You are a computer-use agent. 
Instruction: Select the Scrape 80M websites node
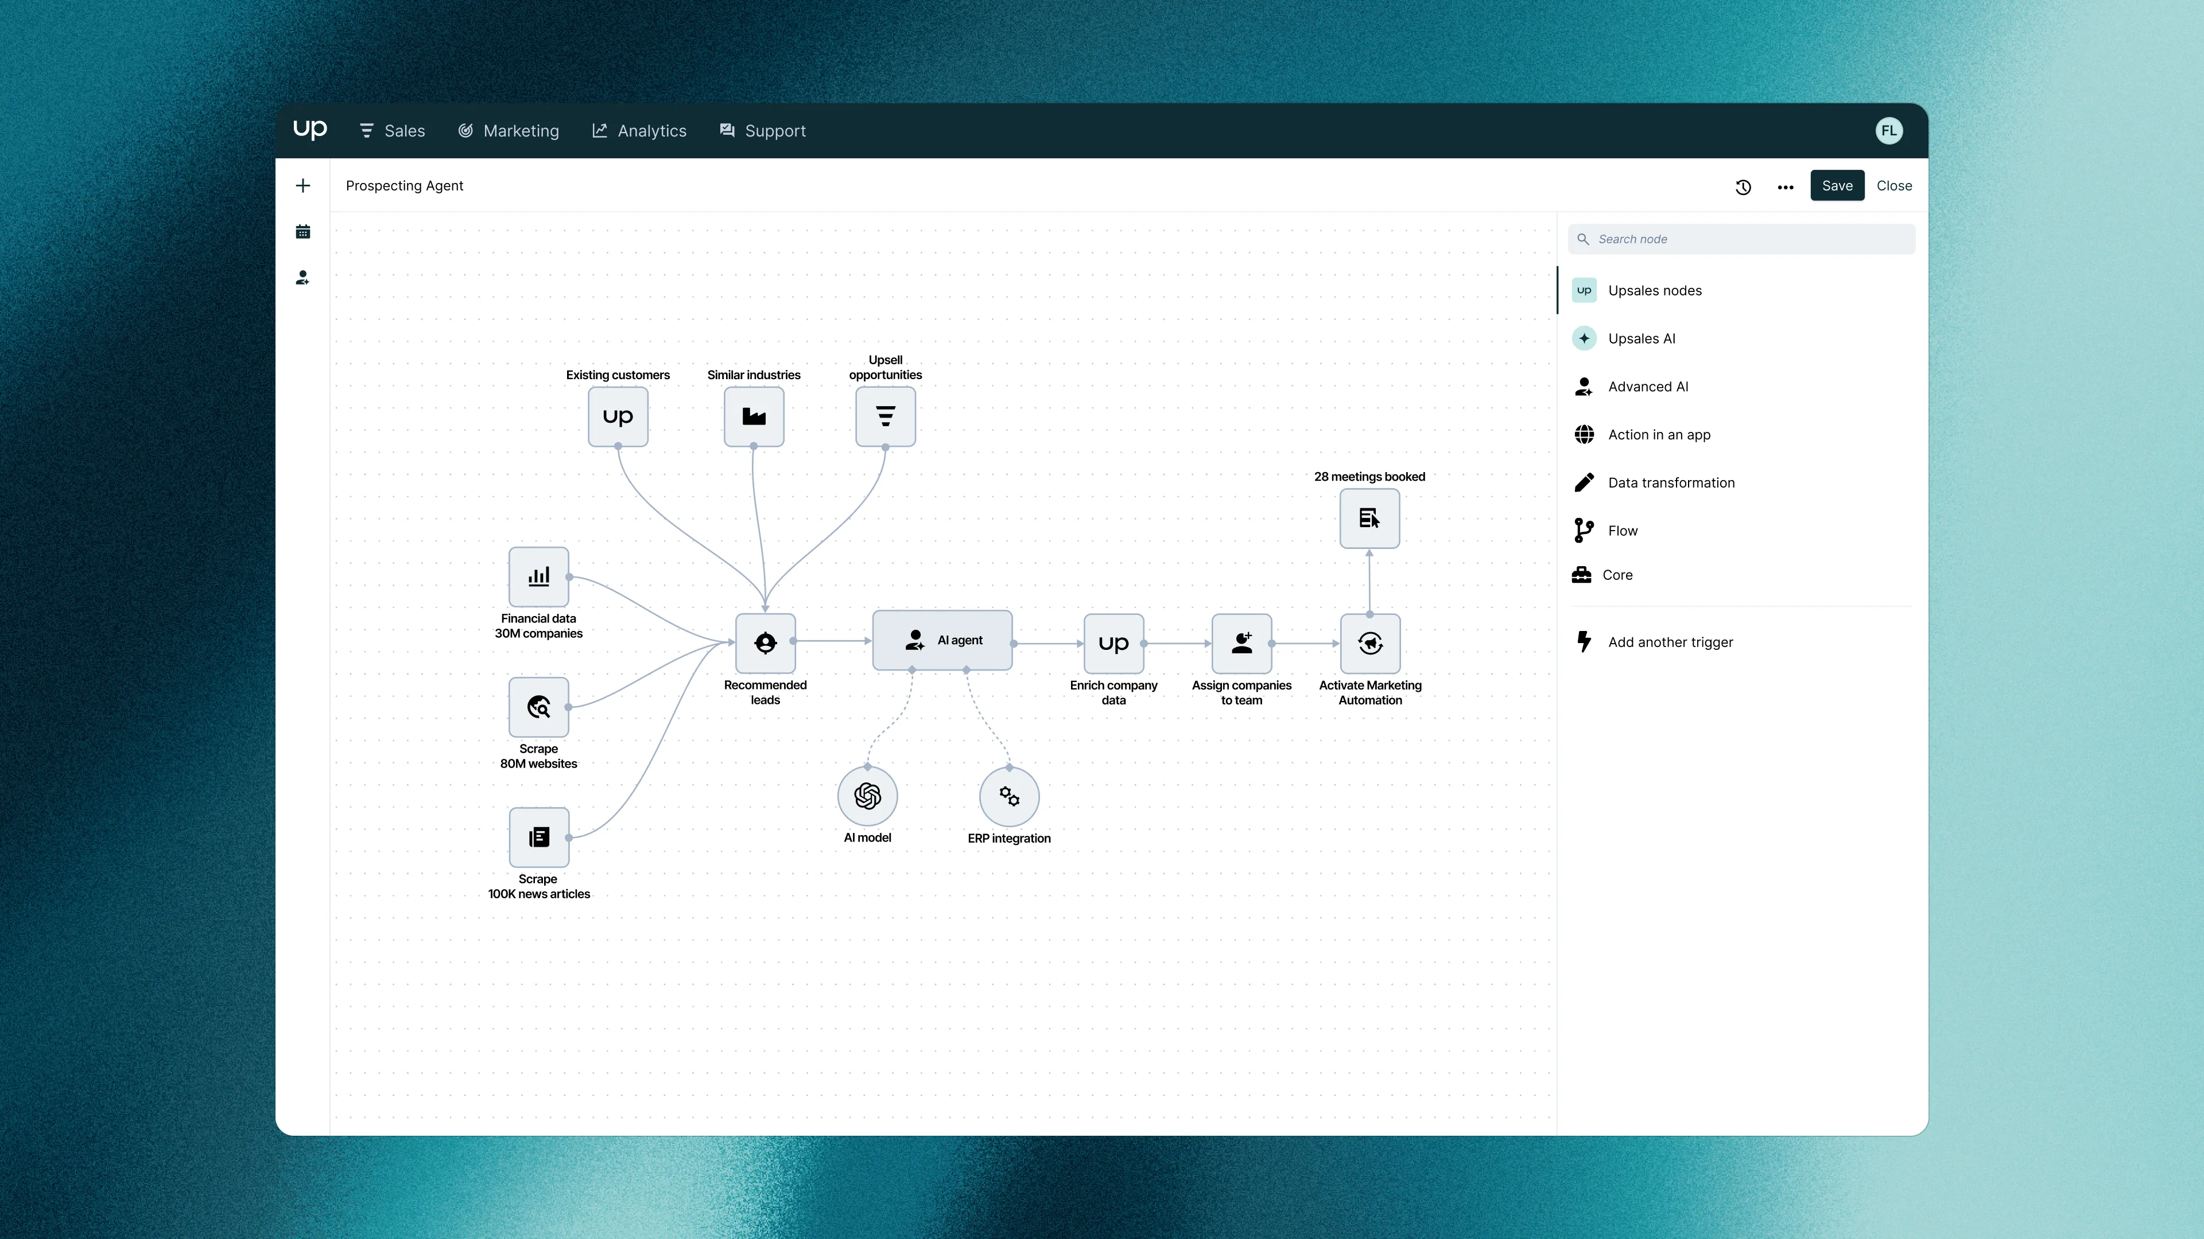(538, 707)
